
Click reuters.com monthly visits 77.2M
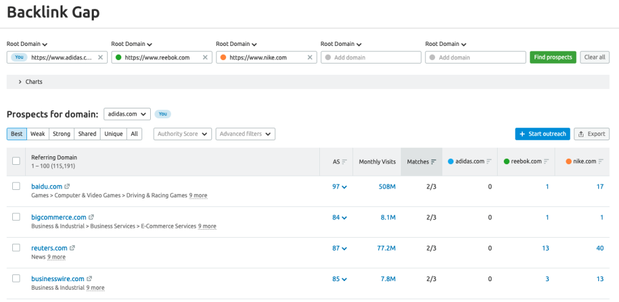[x=386, y=248]
